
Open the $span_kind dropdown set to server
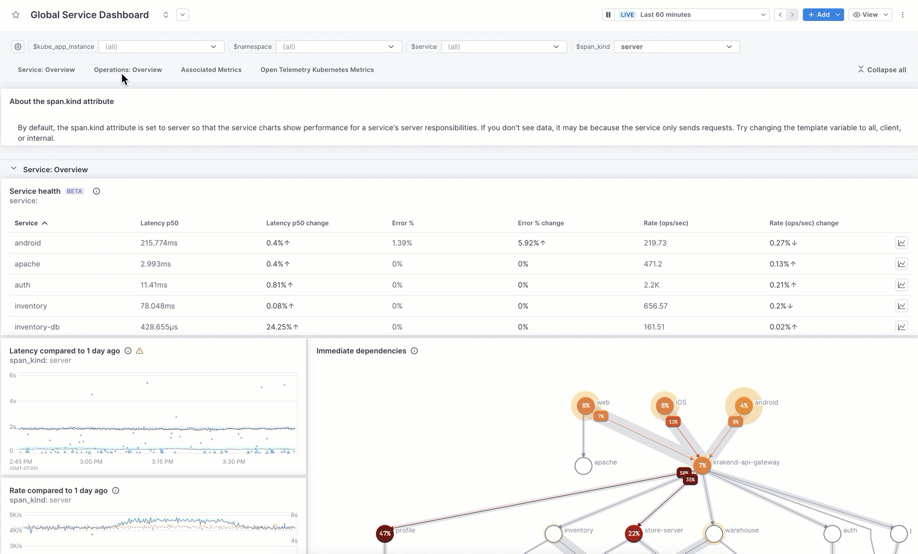click(677, 47)
